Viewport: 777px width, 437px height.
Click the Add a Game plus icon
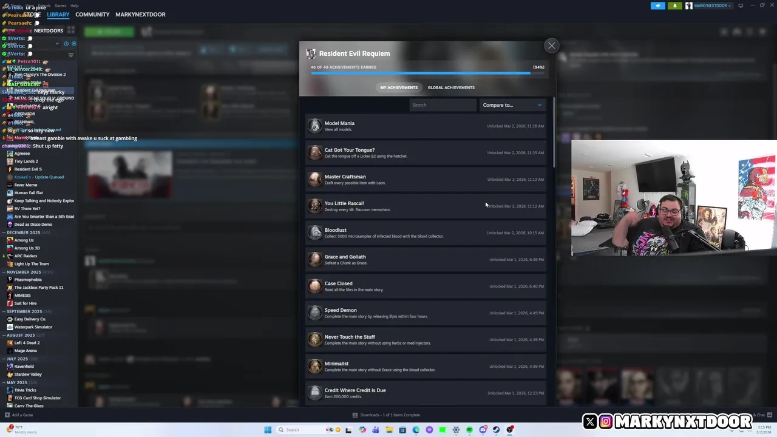7,415
